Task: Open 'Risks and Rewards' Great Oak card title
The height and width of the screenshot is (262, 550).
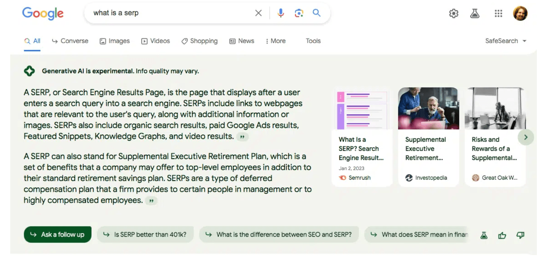Action: click(x=494, y=149)
